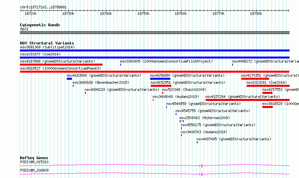The width and height of the screenshot is (299, 178).
Task: Open nsv4157264 gnomAD variant label
Action: pyautogui.click(x=243, y=97)
